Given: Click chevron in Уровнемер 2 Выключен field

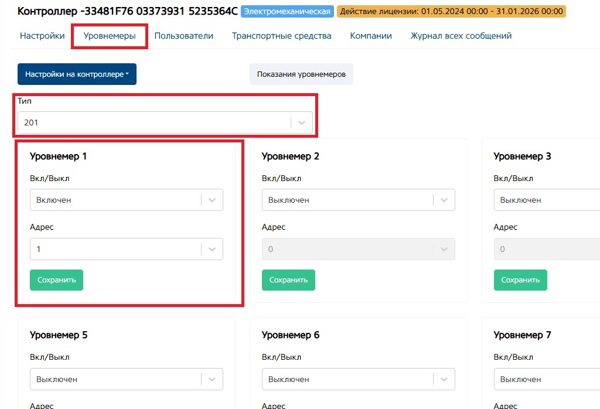Looking at the screenshot, I should (444, 200).
